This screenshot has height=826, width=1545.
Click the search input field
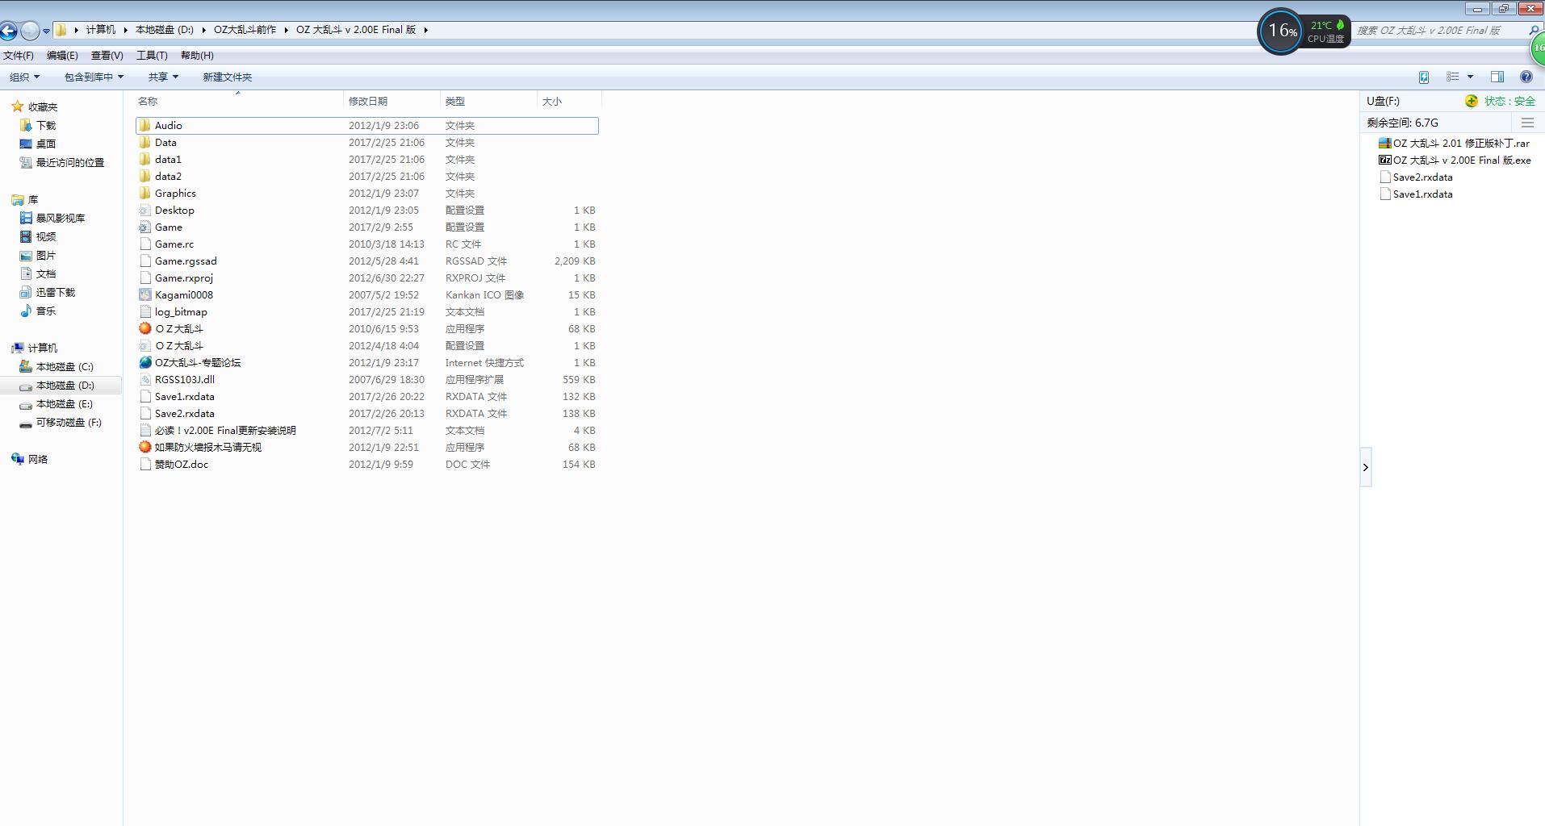pyautogui.click(x=1439, y=30)
